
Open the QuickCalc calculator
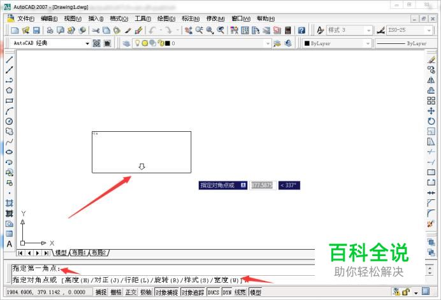tap(287, 30)
